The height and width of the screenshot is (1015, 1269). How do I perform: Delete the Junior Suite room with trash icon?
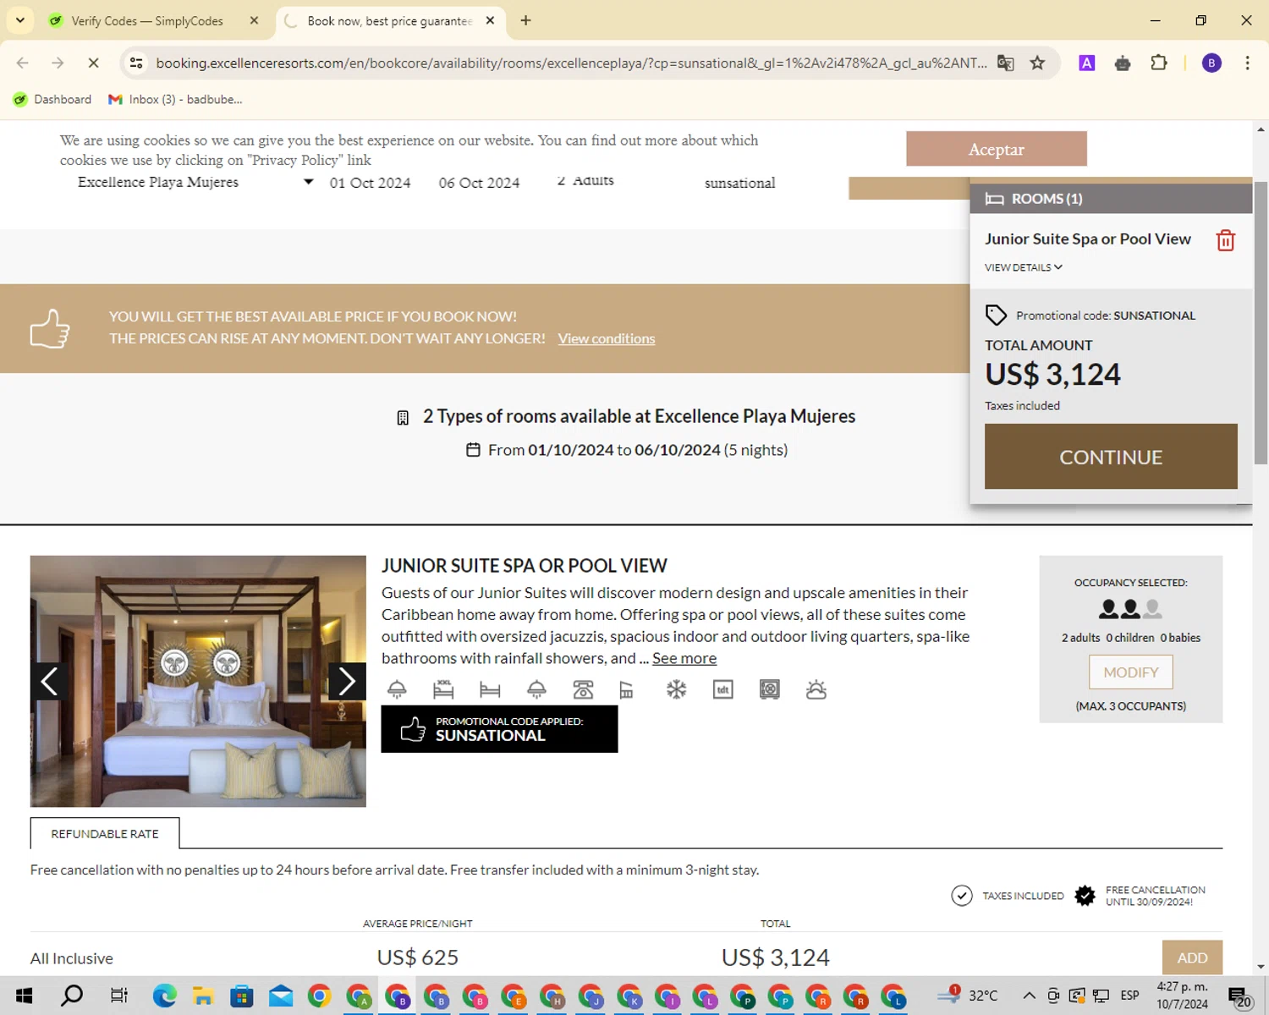[x=1225, y=241]
